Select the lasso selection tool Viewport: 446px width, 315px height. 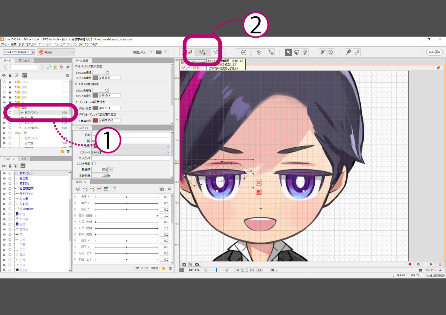pyautogui.click(x=297, y=52)
